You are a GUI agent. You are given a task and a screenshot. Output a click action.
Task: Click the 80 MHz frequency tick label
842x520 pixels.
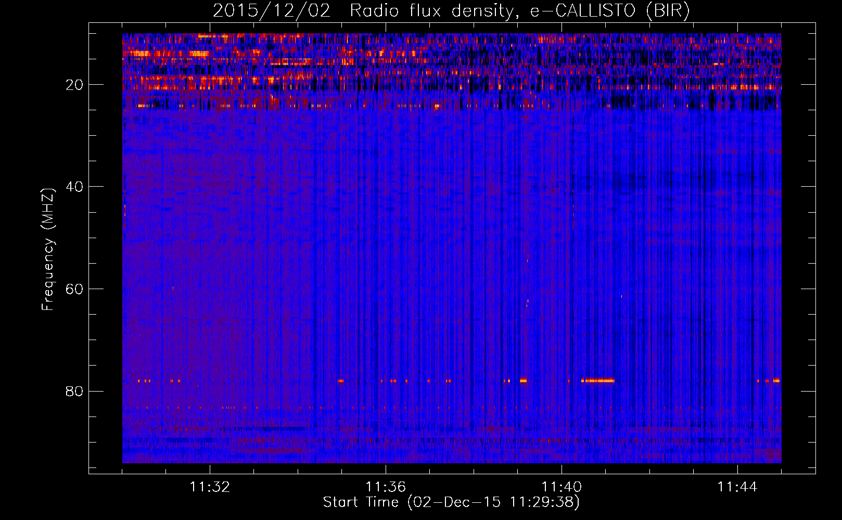(x=75, y=391)
